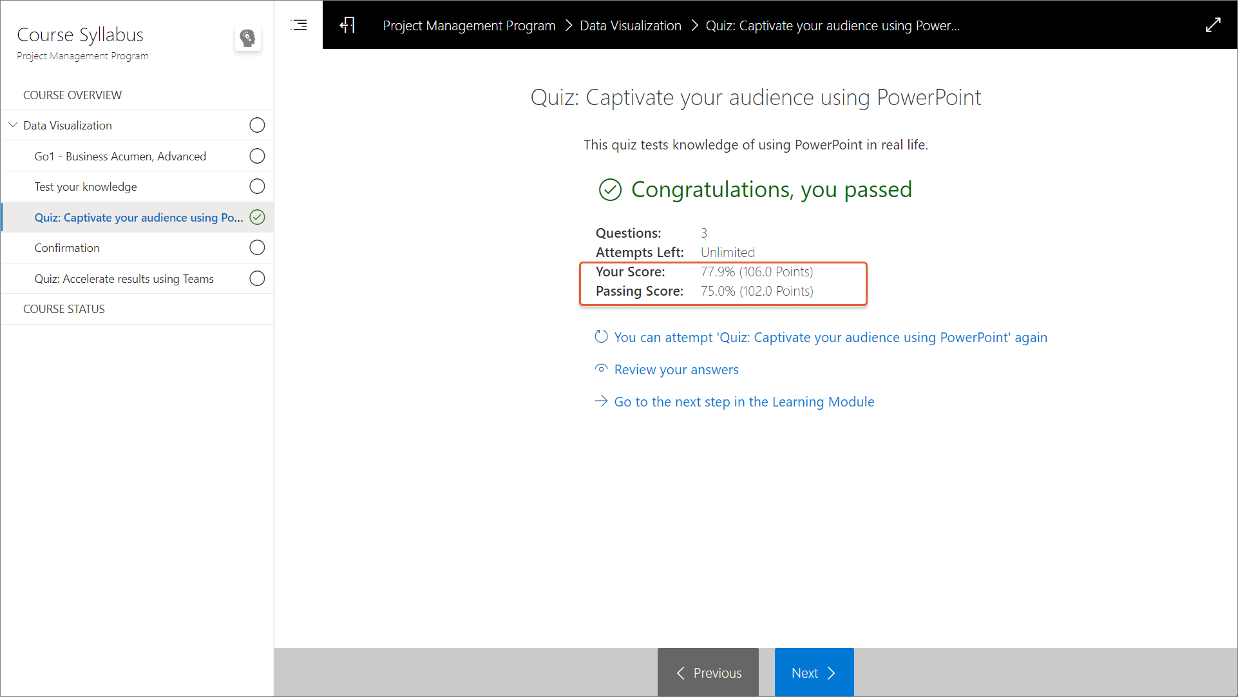Click the exit course icon
The height and width of the screenshot is (697, 1238).
[x=347, y=25]
